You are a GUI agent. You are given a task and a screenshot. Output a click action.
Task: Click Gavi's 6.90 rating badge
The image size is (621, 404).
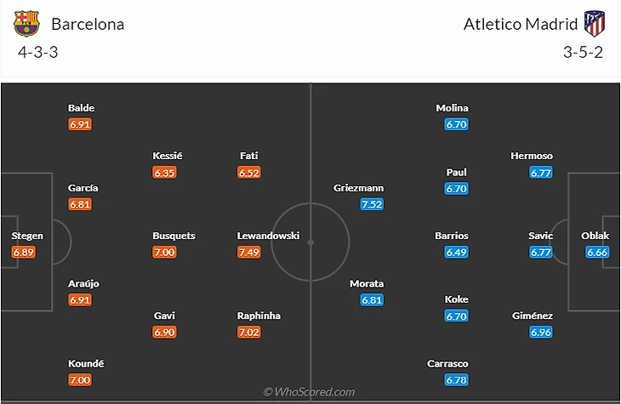pyautogui.click(x=164, y=332)
